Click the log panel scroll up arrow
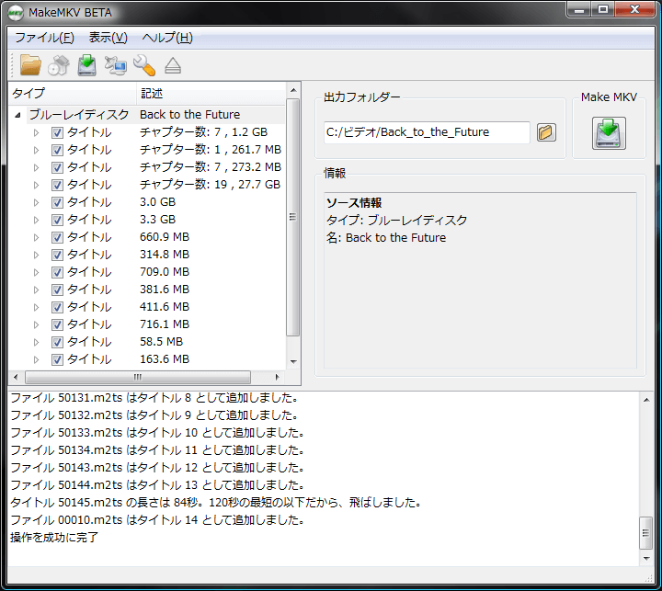This screenshot has width=662, height=591. point(646,400)
